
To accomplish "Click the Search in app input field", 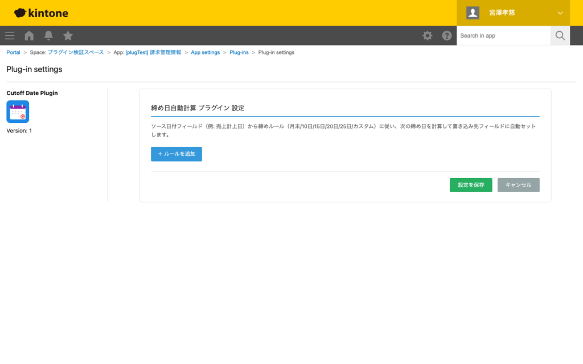I will click(503, 35).
